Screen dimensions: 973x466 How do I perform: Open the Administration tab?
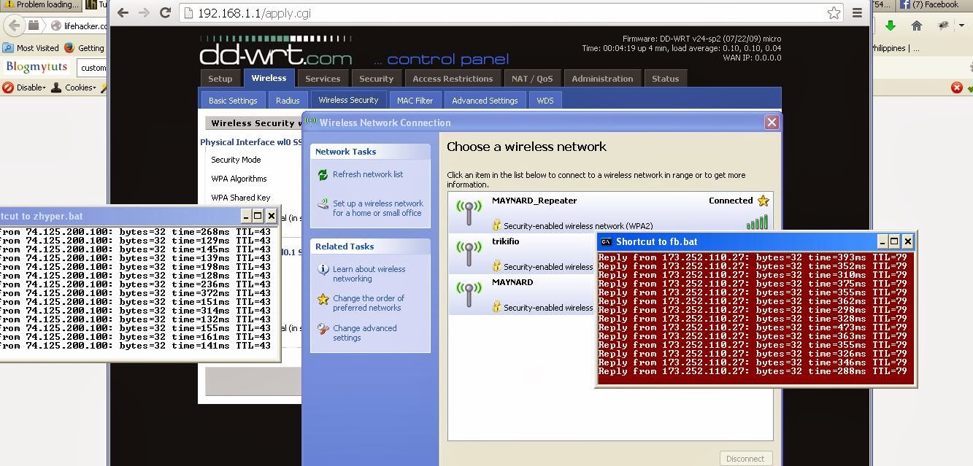602,79
